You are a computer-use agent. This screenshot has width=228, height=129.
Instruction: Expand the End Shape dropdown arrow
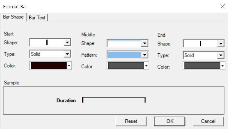tap(221, 43)
